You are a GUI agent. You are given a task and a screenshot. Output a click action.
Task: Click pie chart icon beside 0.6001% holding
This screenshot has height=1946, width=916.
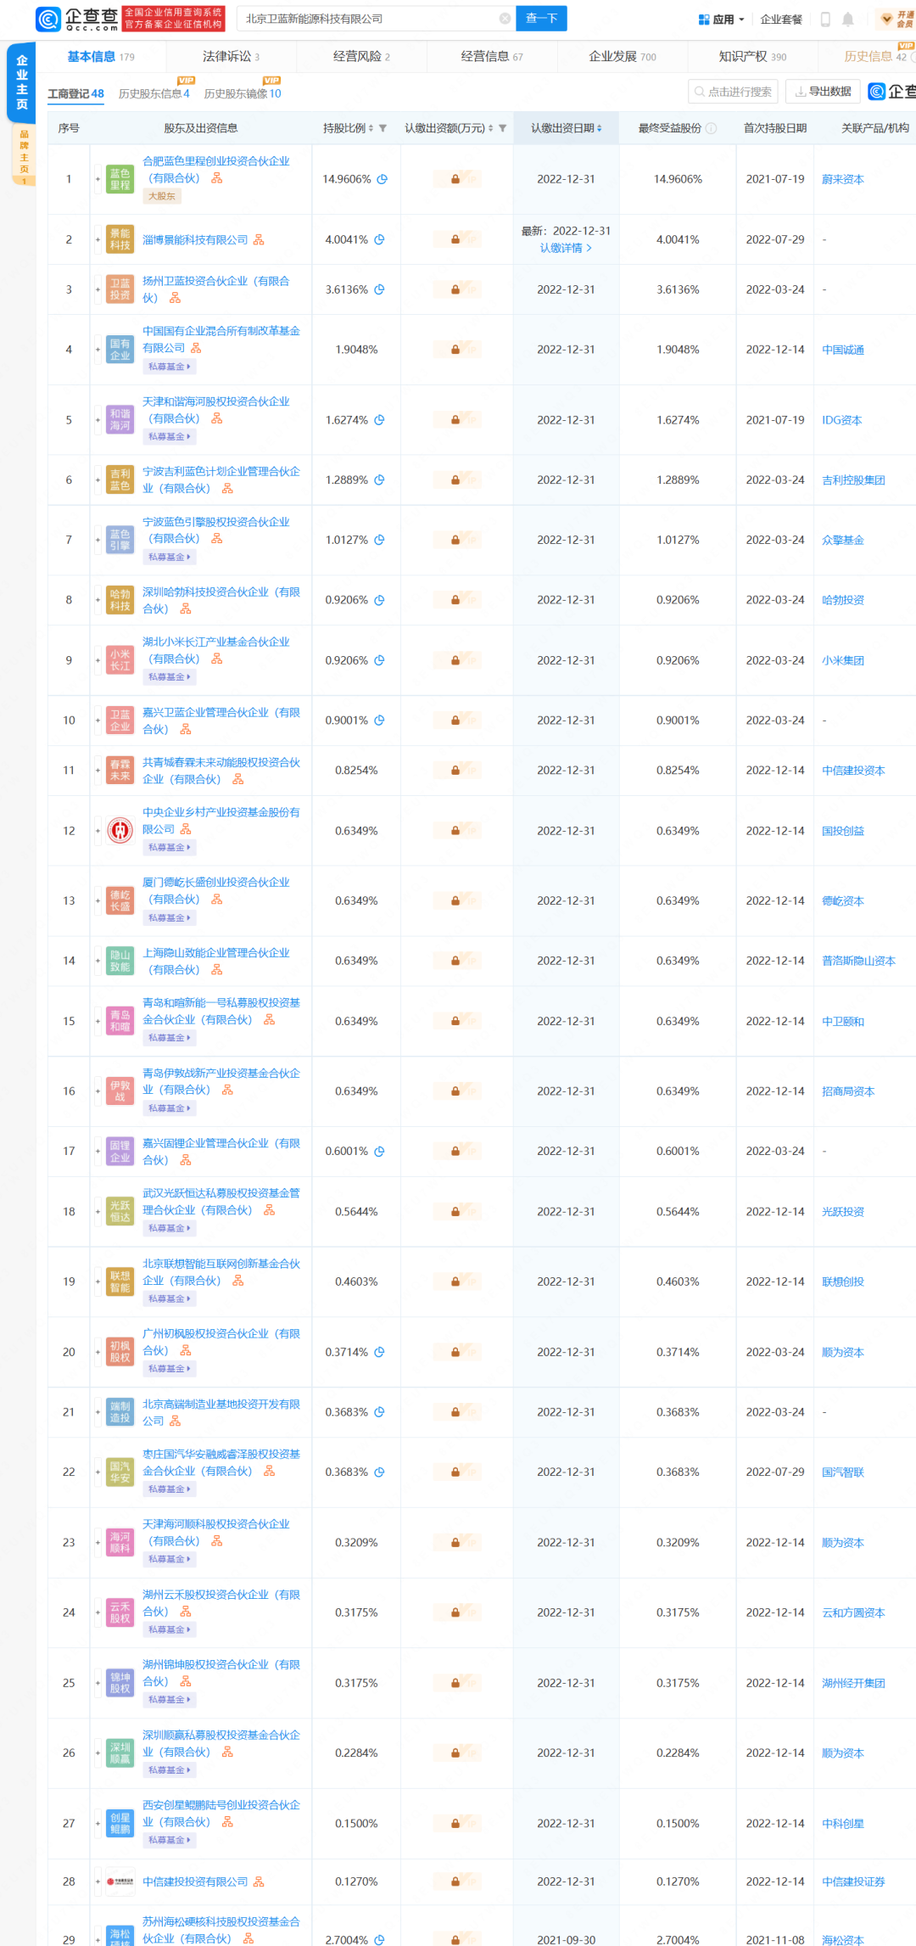click(x=379, y=1152)
